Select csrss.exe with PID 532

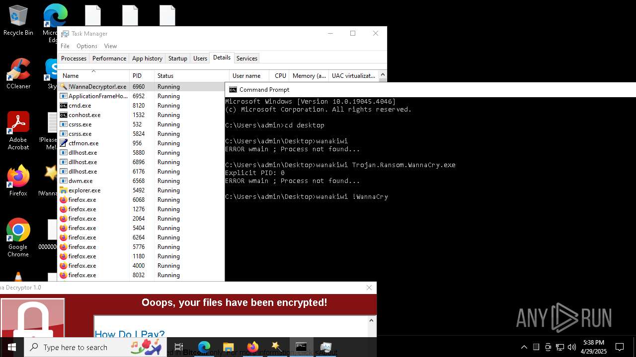click(x=141, y=124)
